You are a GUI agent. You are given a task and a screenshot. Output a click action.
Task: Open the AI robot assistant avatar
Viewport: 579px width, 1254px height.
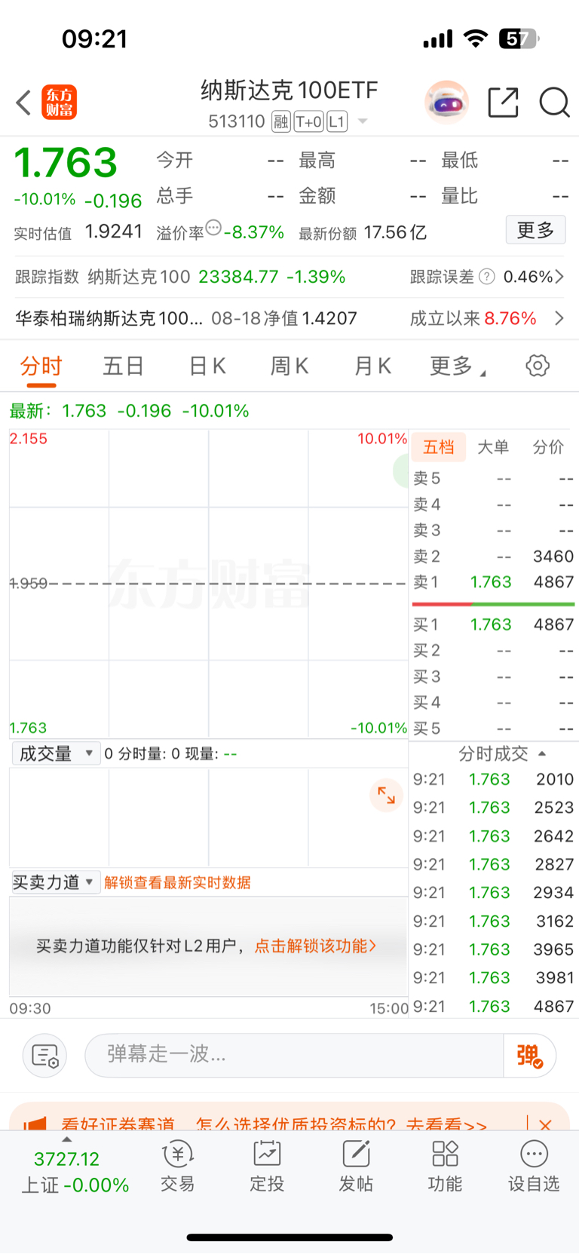tap(446, 102)
